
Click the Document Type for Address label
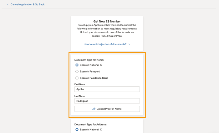click(x=90, y=124)
